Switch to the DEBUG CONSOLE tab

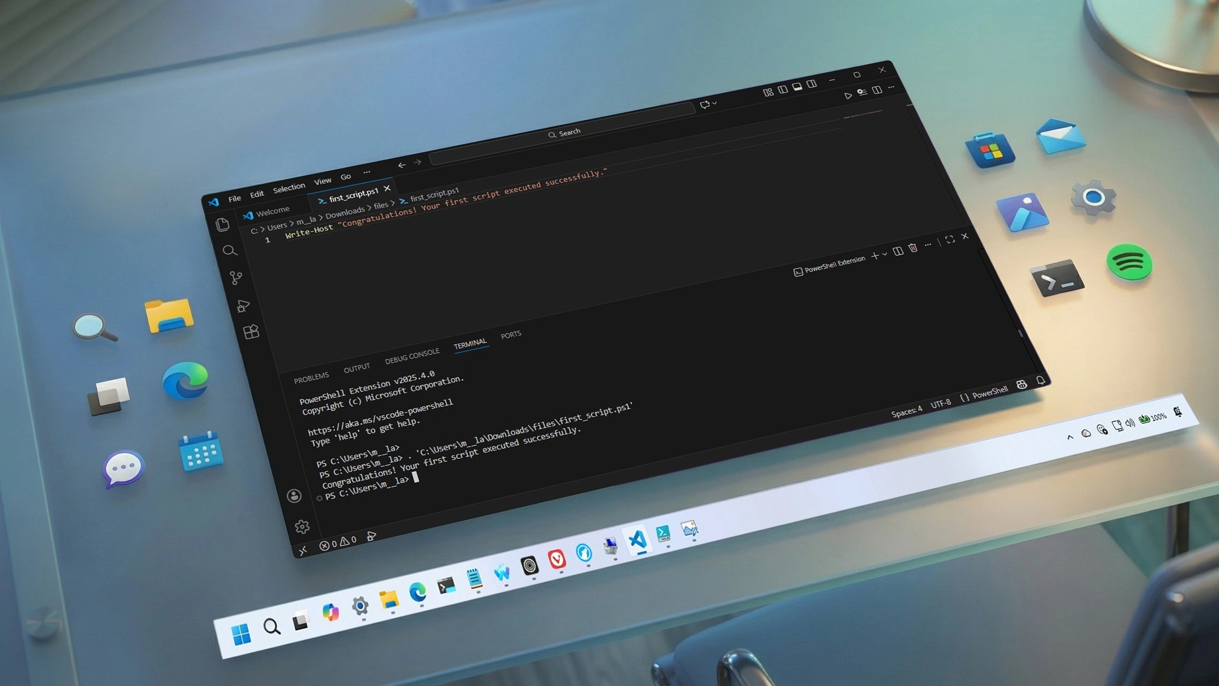pyautogui.click(x=412, y=356)
